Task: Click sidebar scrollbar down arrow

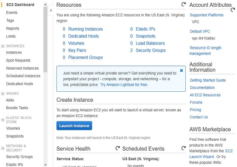Action: pos(45,165)
